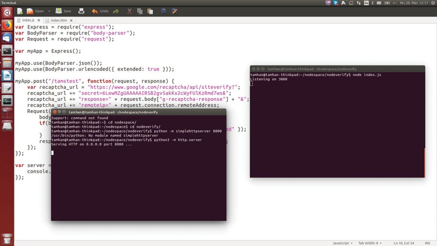Open the Skype tray indicator
The height and width of the screenshot is (246, 437).
point(336,3)
